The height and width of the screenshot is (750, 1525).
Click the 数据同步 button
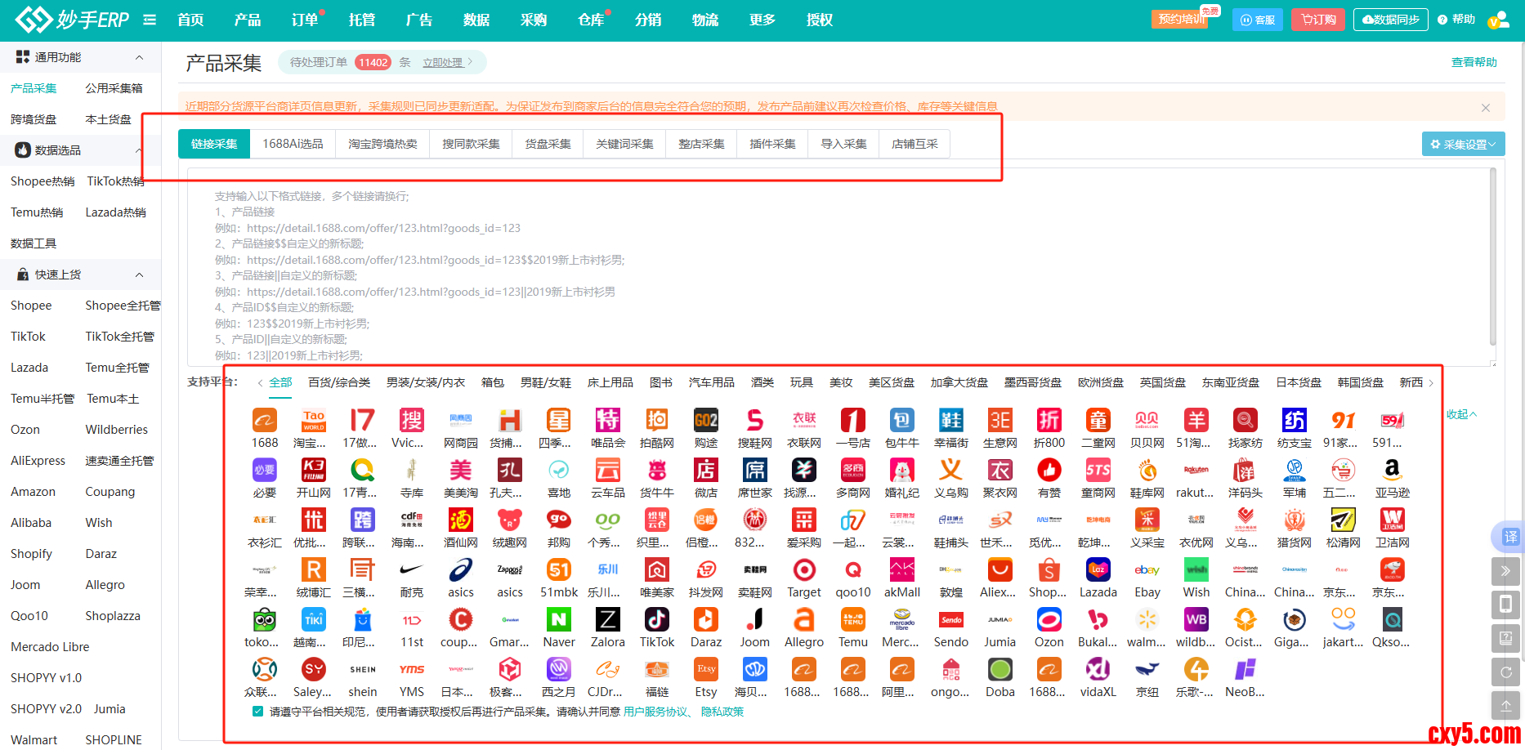pyautogui.click(x=1390, y=20)
